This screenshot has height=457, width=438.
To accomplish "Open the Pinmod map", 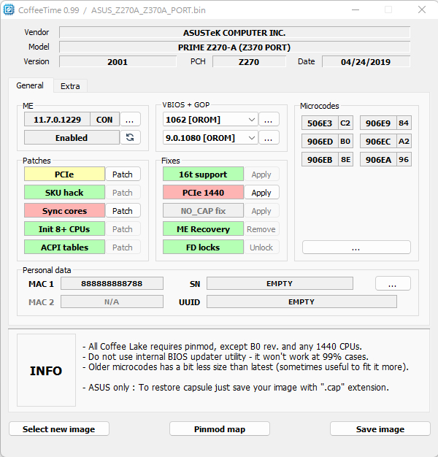I will click(x=220, y=429).
